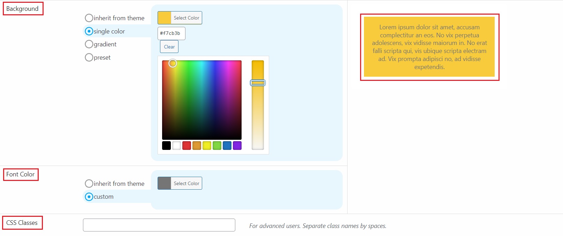The image size is (563, 236).
Task: Click the 'For advanced users' hint text
Action: 318,226
